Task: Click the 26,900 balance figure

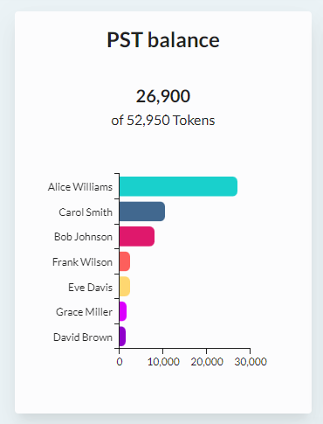Action: [x=163, y=96]
